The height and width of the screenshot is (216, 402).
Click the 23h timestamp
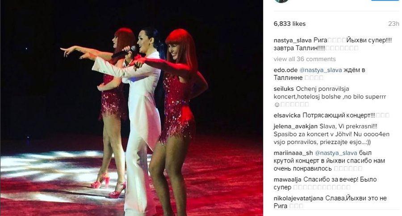(x=394, y=24)
